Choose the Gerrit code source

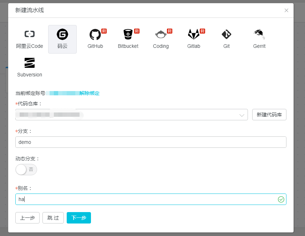259,39
